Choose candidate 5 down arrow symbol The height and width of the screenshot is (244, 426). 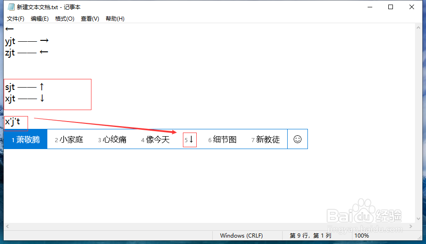point(189,139)
